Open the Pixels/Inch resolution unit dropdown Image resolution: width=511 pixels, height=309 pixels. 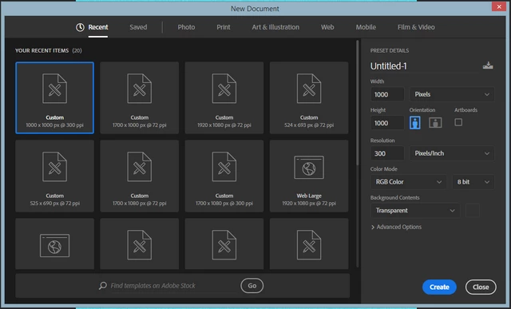pos(452,153)
